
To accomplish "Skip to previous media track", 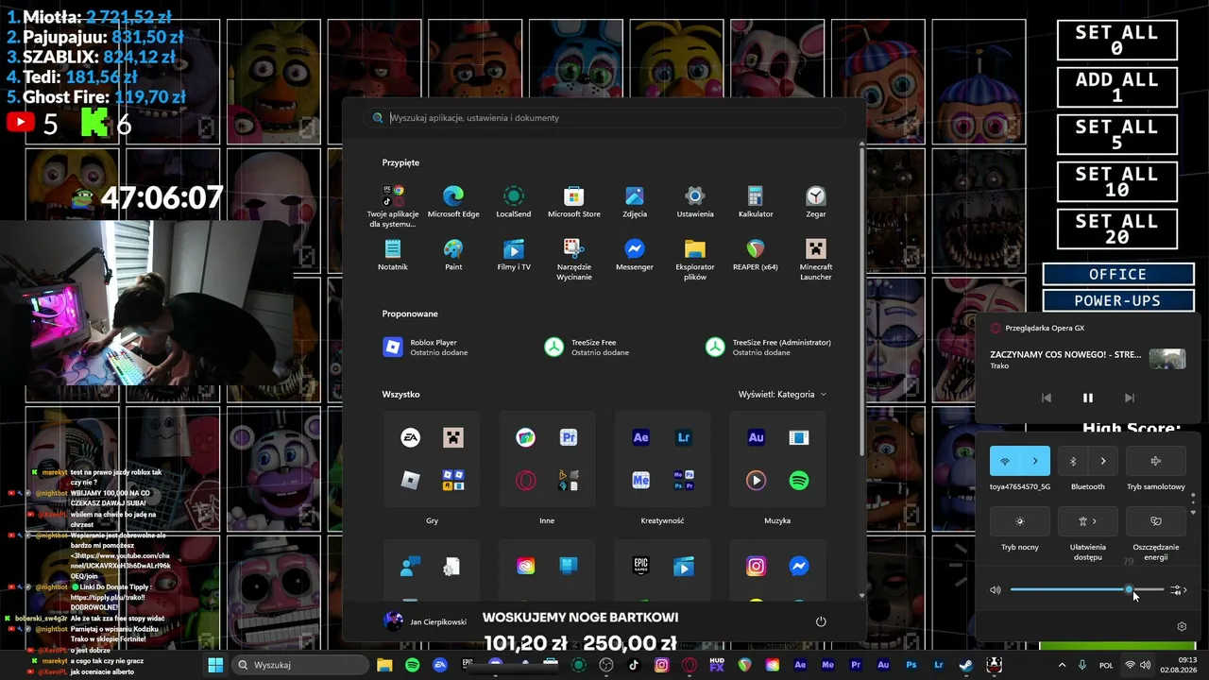I will point(1047,398).
